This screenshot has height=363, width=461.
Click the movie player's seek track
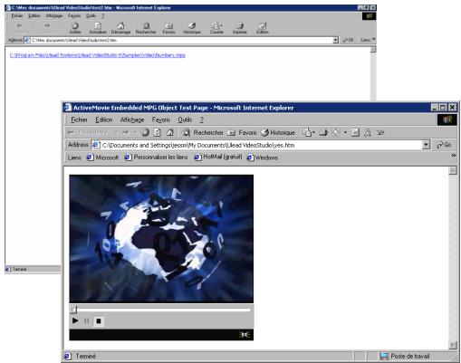point(163,310)
